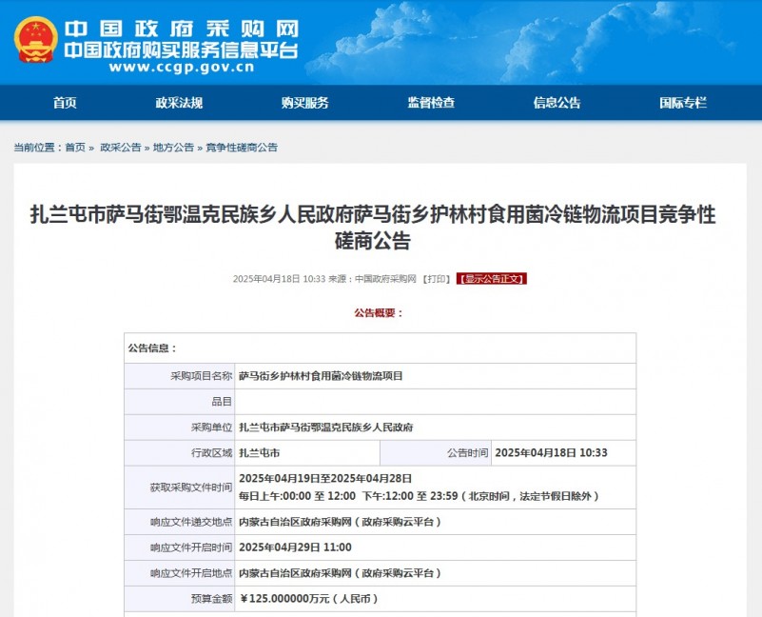This screenshot has width=762, height=617.
Task: Click the 采购项目名称 label cell
Action: tap(180, 376)
